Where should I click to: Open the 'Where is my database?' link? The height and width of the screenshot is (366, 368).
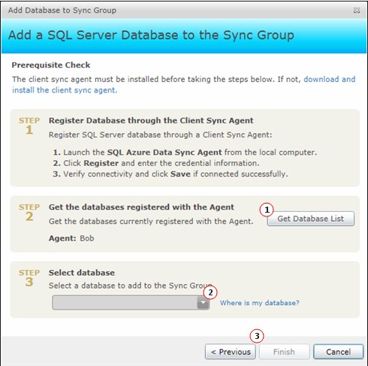[260, 303]
